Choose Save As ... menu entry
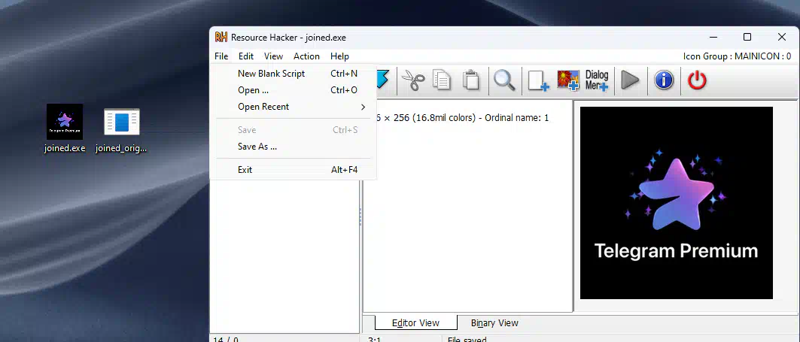Viewport: 800px width, 342px height. click(293, 147)
